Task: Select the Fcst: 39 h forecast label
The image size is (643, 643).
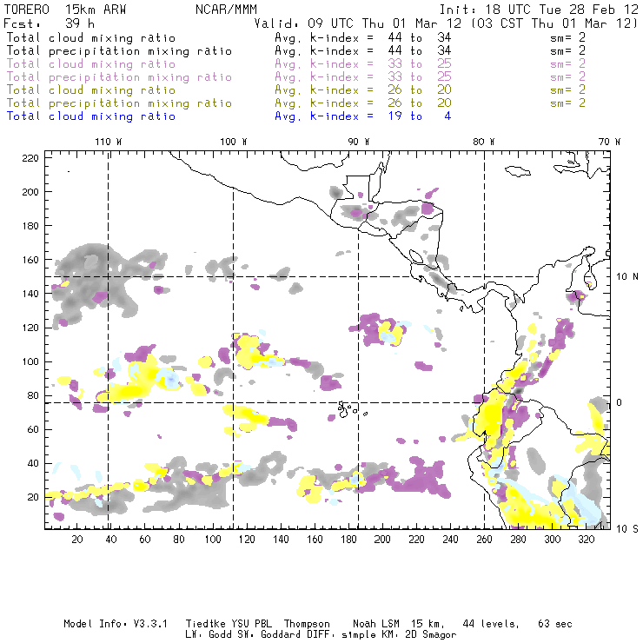Action: pos(49,23)
